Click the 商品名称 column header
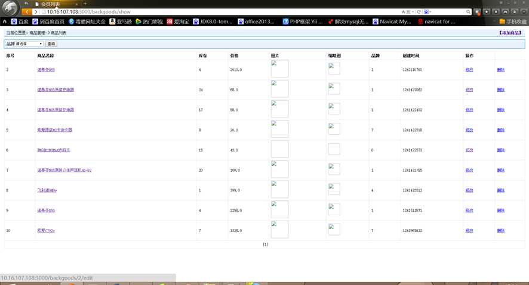The width and height of the screenshot is (529, 285). 45,55
